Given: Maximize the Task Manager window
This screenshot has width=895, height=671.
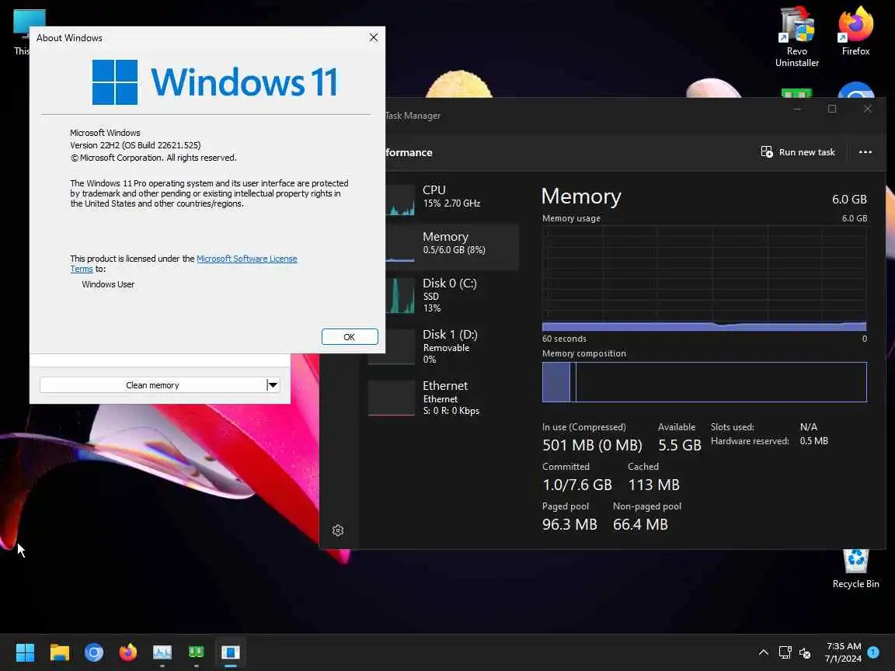Looking at the screenshot, I should pyautogui.click(x=832, y=109).
